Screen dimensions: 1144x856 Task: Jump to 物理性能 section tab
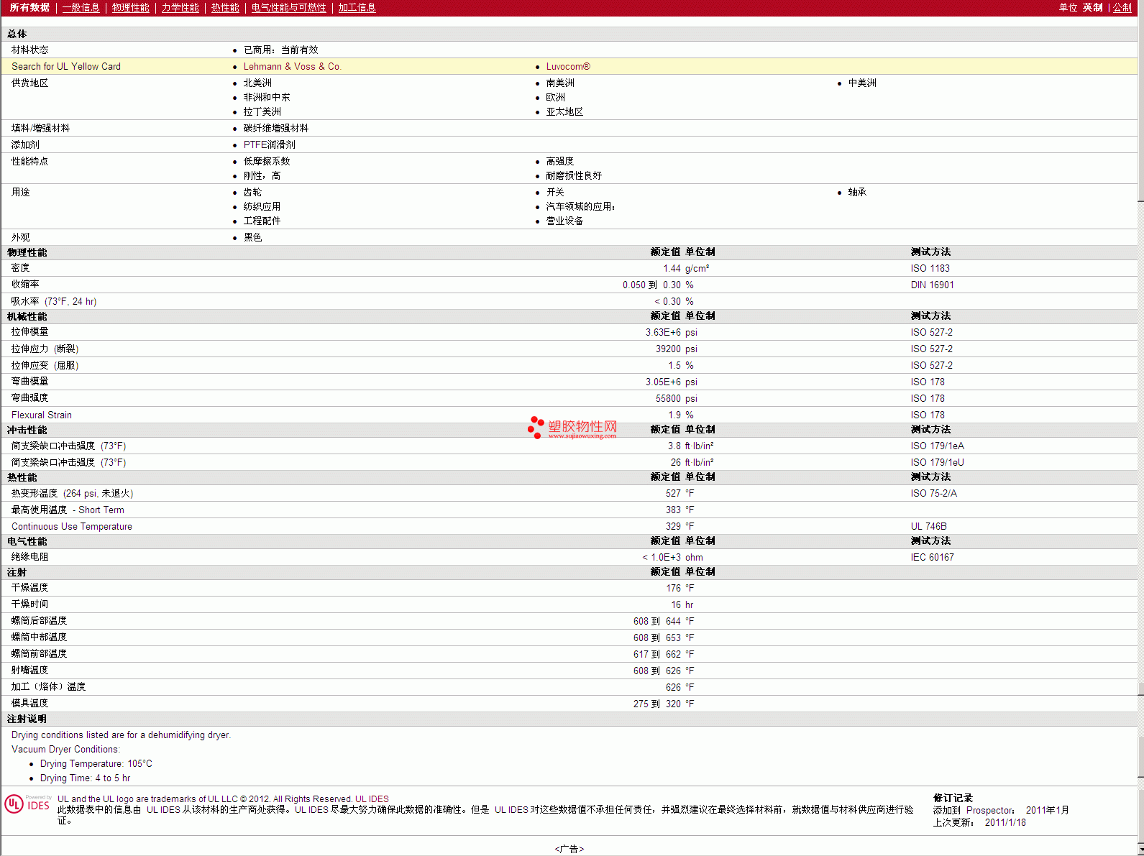click(x=130, y=7)
